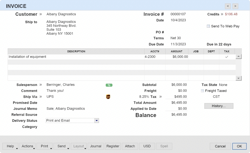
Task: Toggle the Freight Taxed checkbox
Action: (x=202, y=91)
